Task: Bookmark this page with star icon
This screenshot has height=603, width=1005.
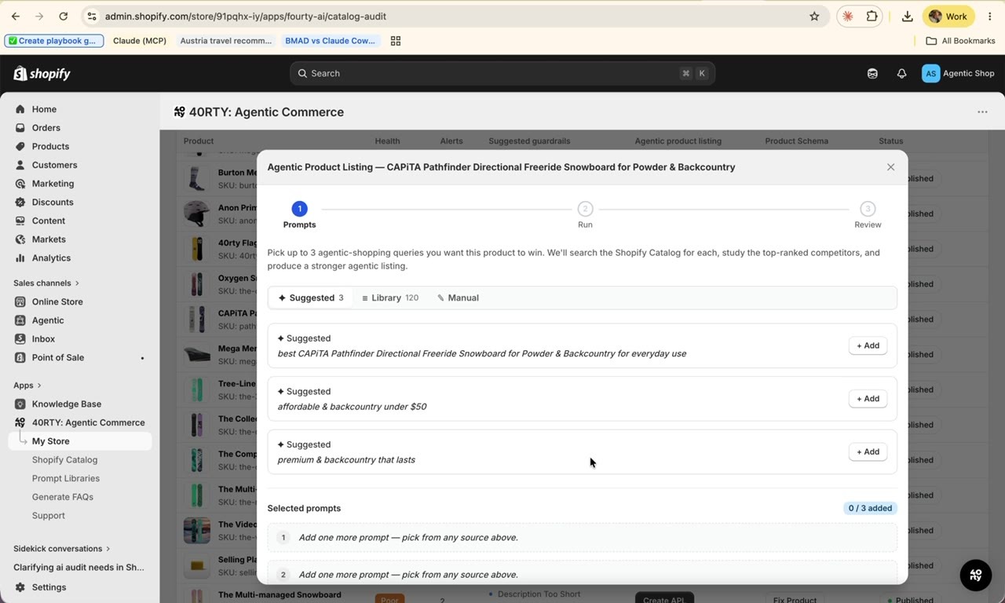Action: (814, 16)
